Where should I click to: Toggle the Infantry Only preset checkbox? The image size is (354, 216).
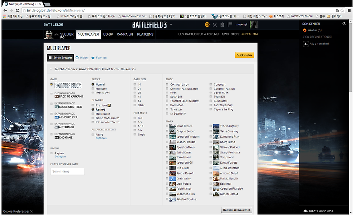93,93
